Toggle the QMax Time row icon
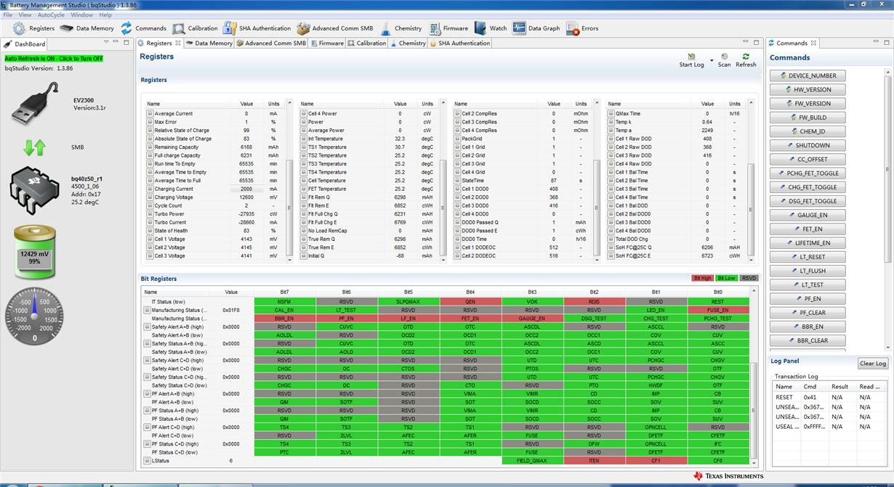 [611, 114]
